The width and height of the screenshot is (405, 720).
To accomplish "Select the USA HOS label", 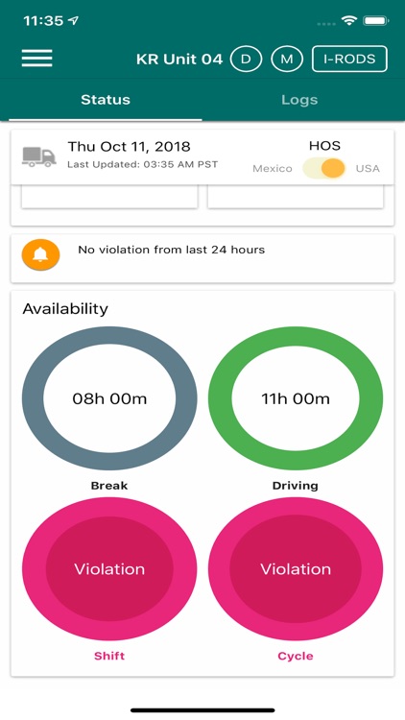I will tap(368, 169).
